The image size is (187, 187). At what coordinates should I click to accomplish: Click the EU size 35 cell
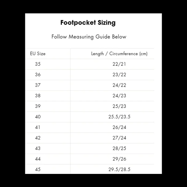point(38,64)
